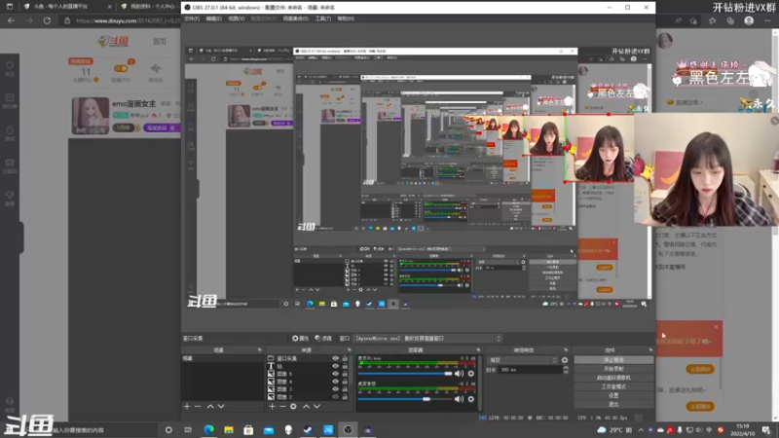Image resolution: width=779 pixels, height=438 pixels.
Task: Move selected source down in list
Action: pyautogui.click(x=316, y=406)
